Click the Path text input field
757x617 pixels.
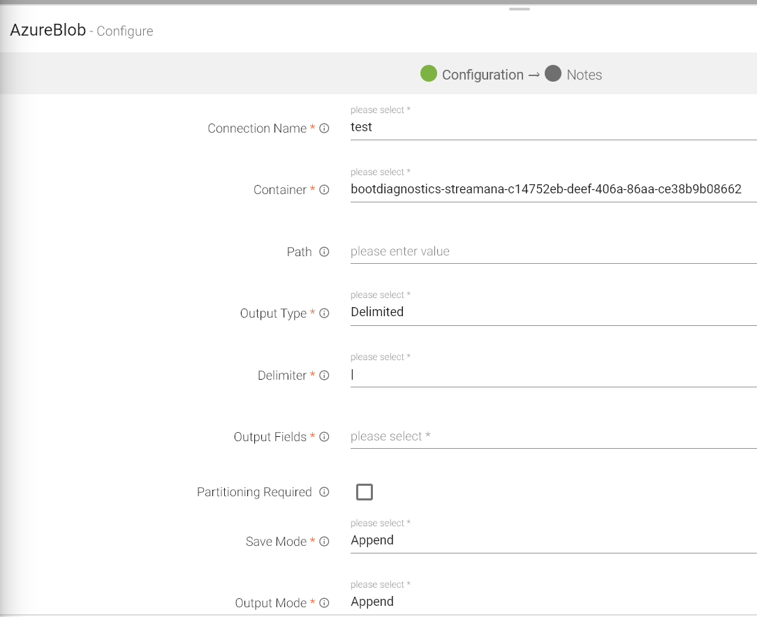(x=552, y=251)
